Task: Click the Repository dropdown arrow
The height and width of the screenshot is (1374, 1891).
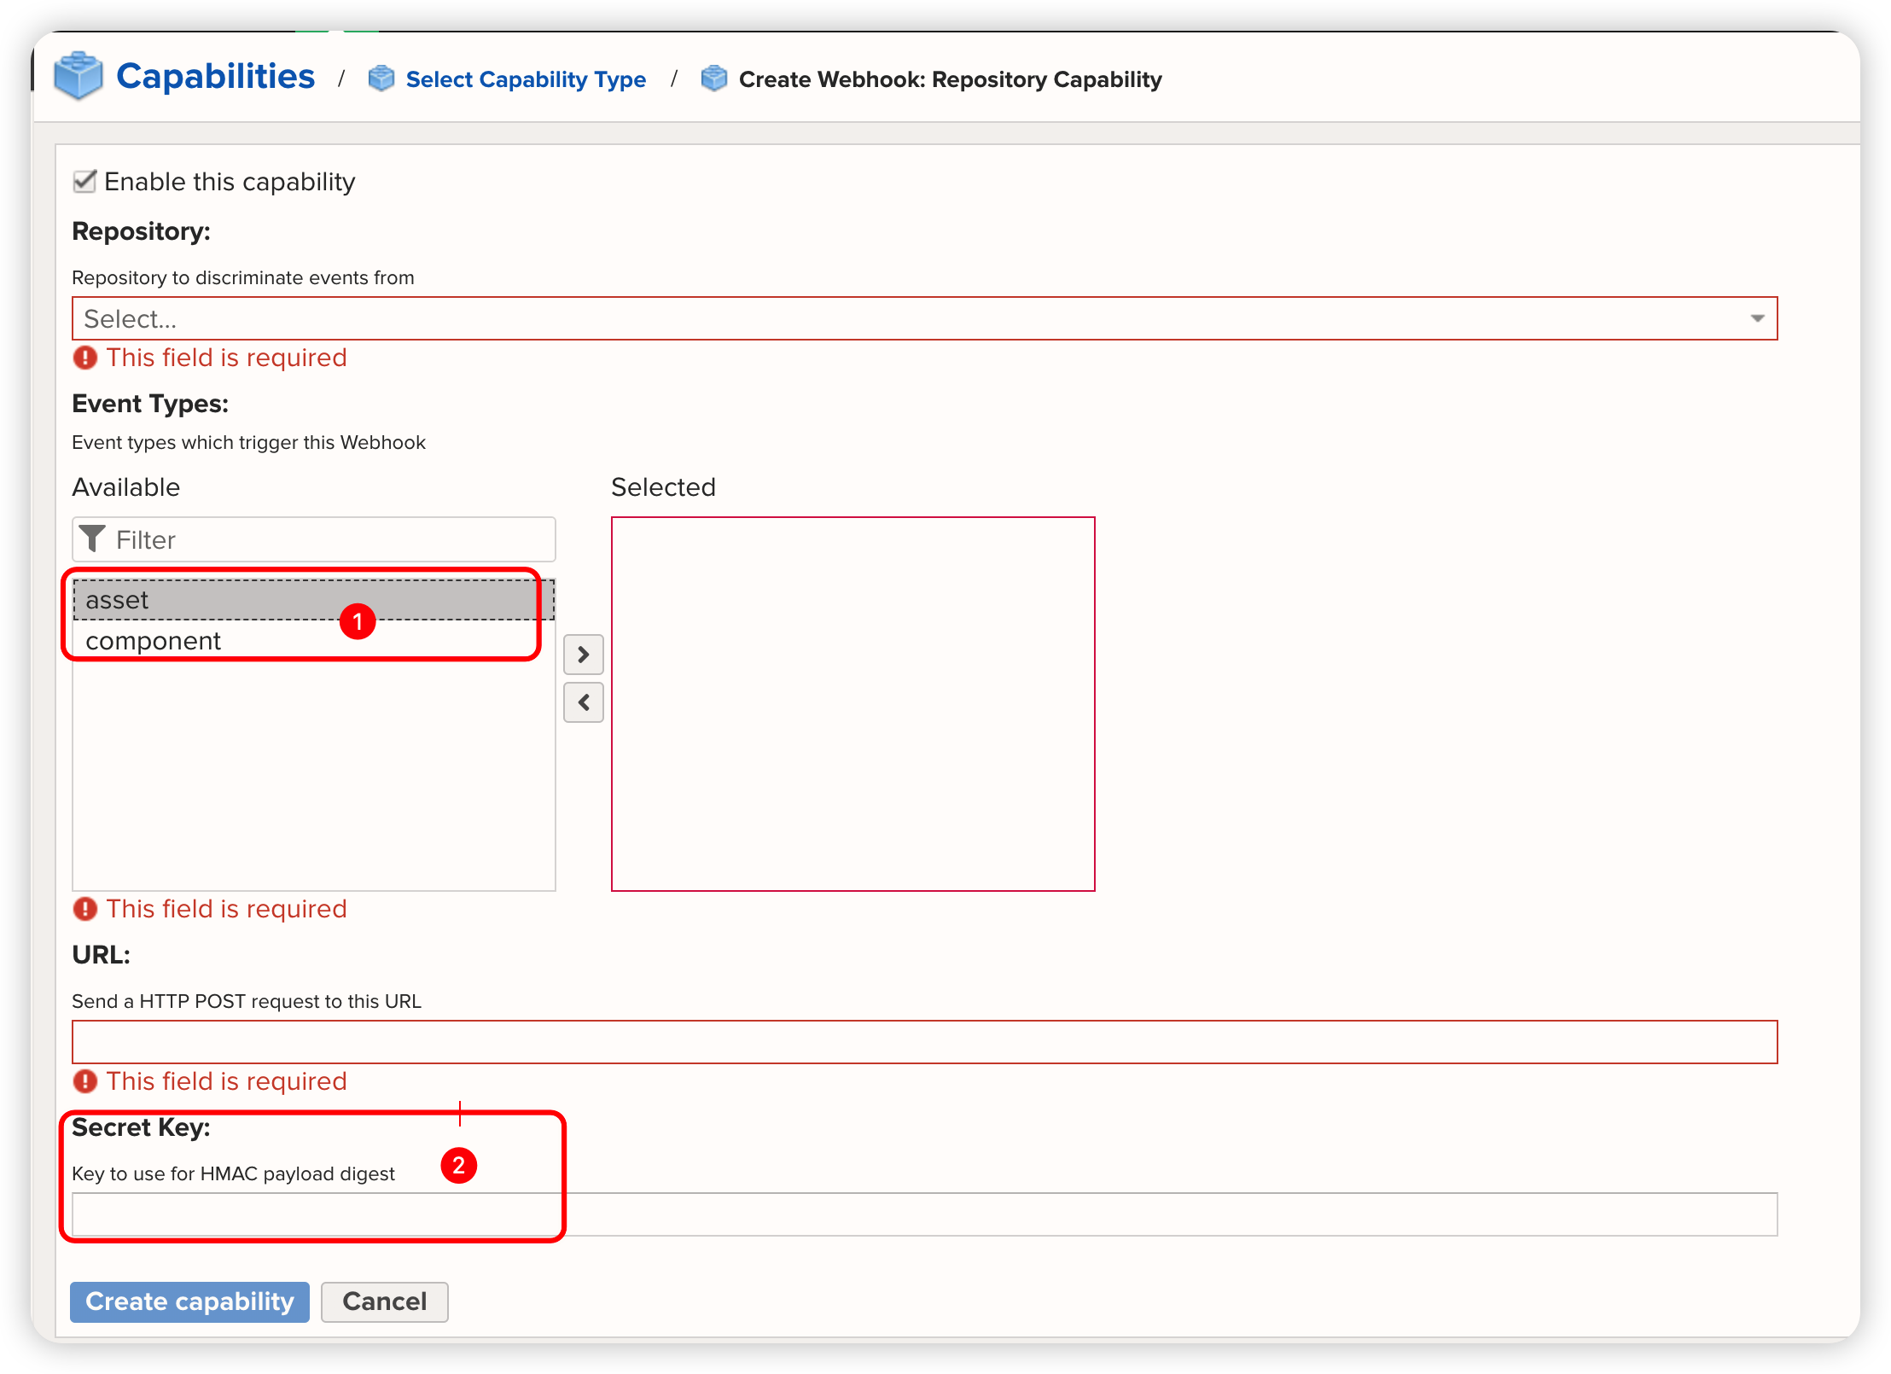Action: coord(1757,318)
